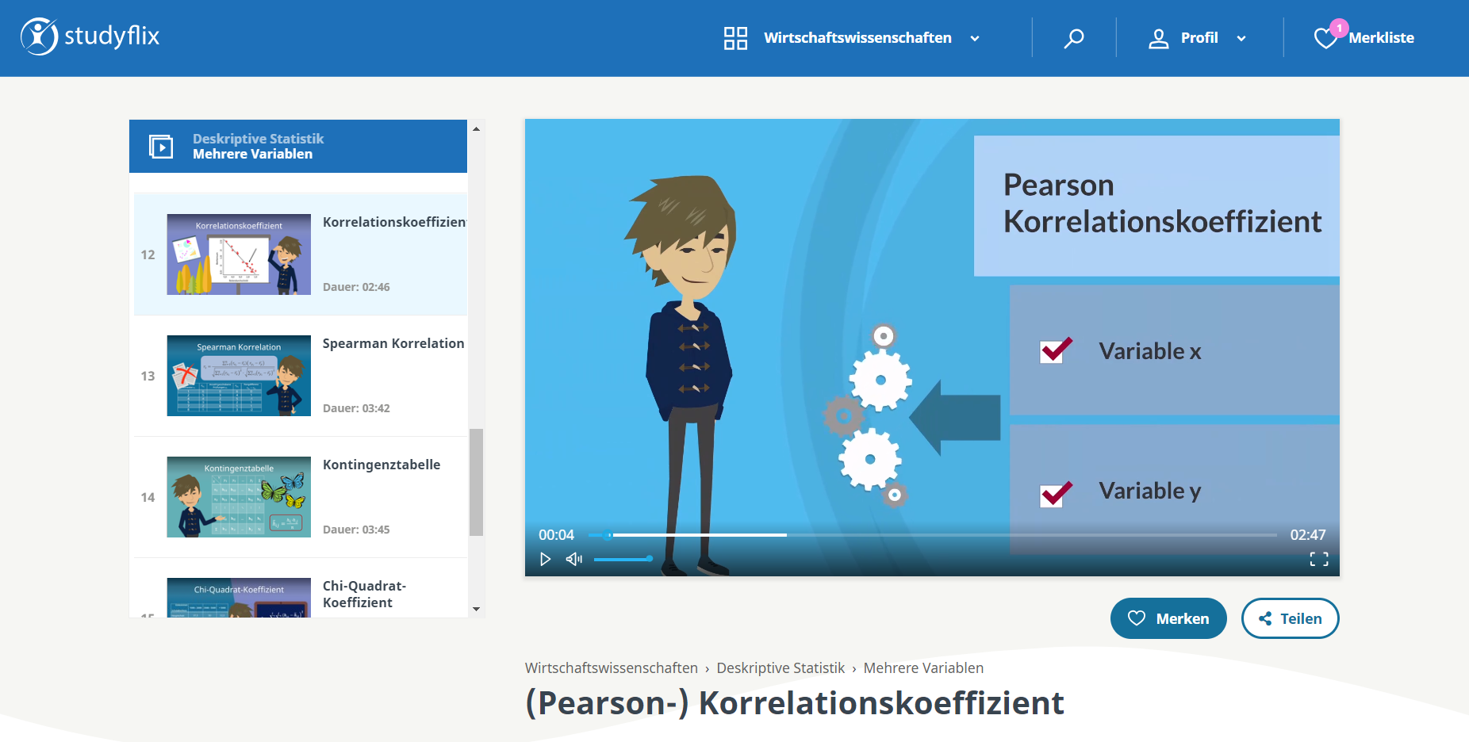Click the Merkliste heart icon
1469x742 pixels.
(1324, 36)
